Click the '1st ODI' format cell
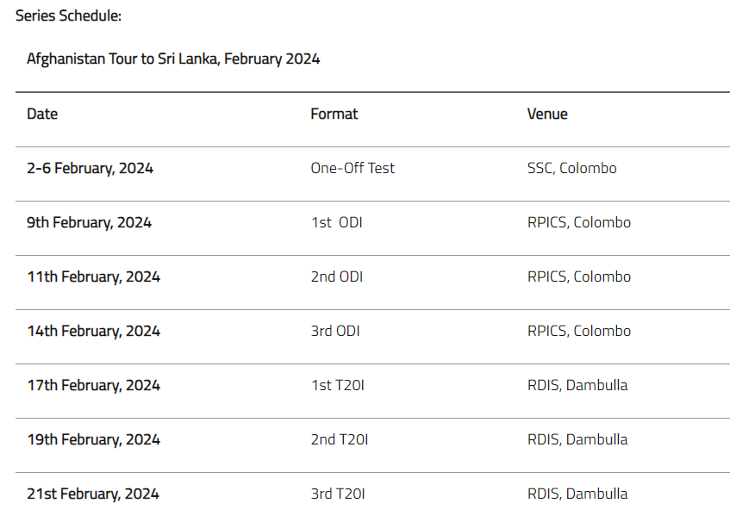 336,222
